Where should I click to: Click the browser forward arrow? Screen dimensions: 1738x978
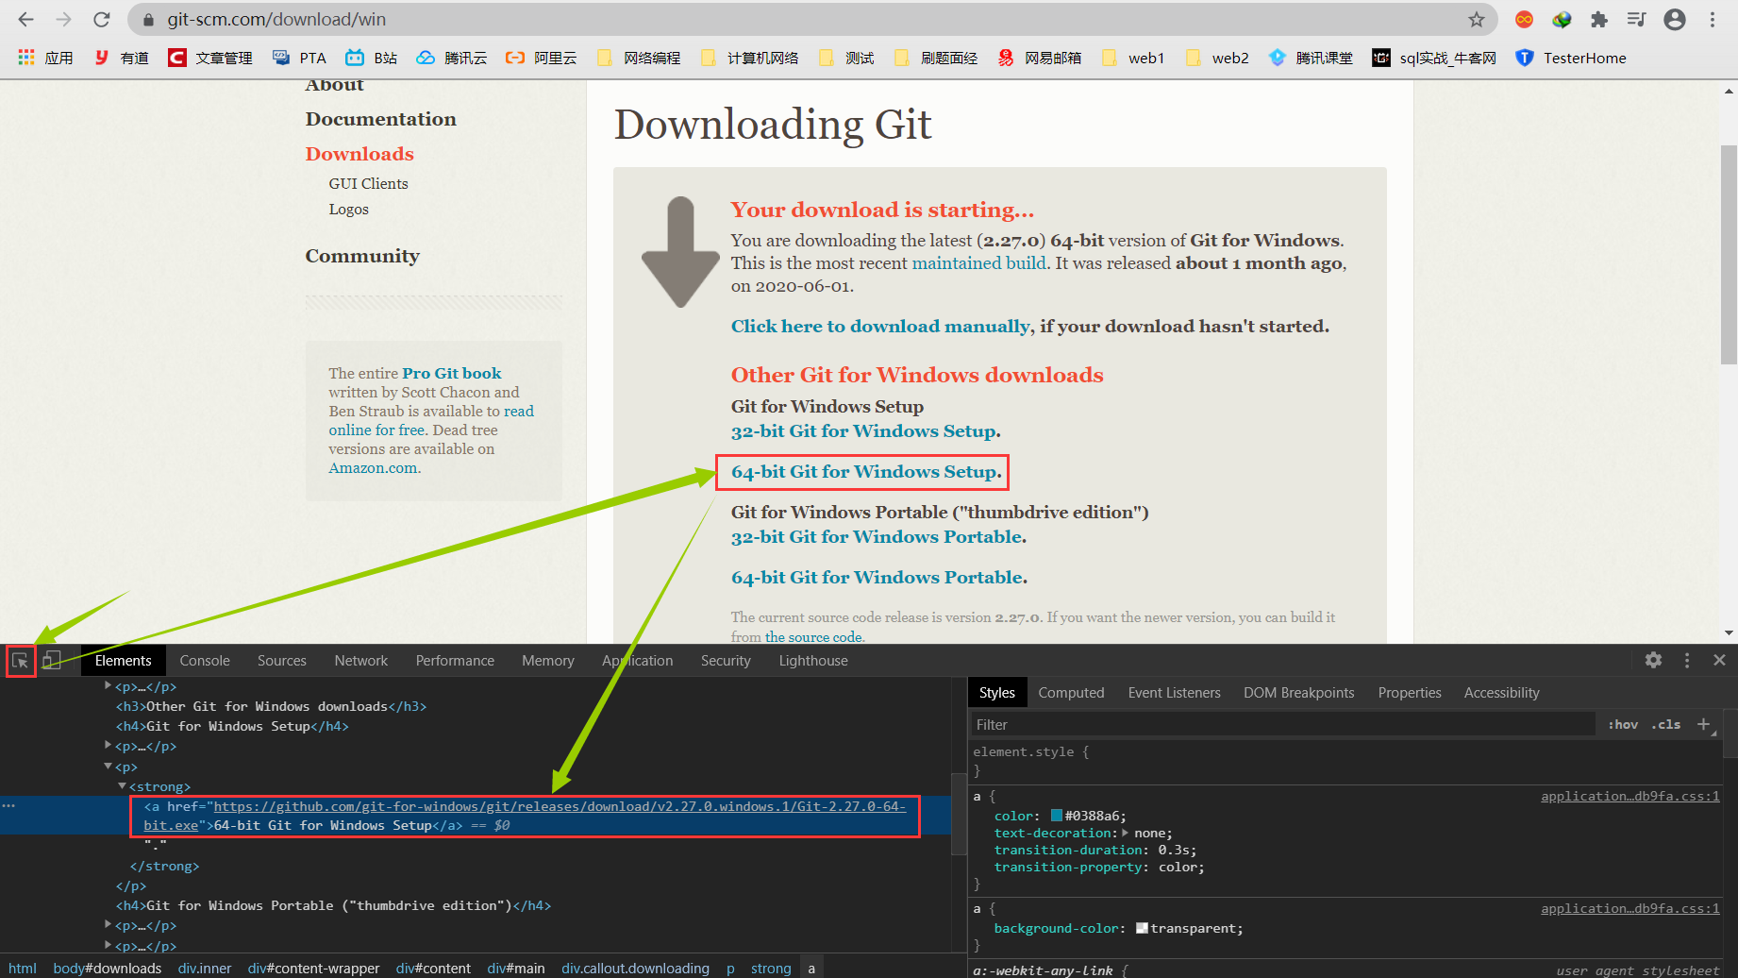pyautogui.click(x=63, y=19)
